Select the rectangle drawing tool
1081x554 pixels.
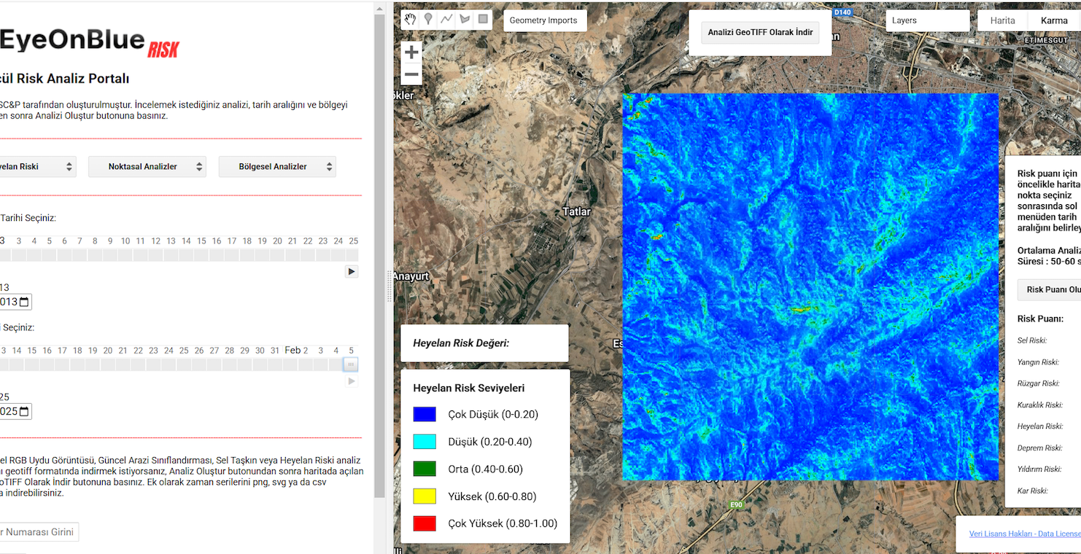483,20
